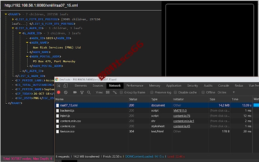This screenshot has width=259, height=162.
Task: Click the file icon of content.min.css row
Action: tap(57, 121)
